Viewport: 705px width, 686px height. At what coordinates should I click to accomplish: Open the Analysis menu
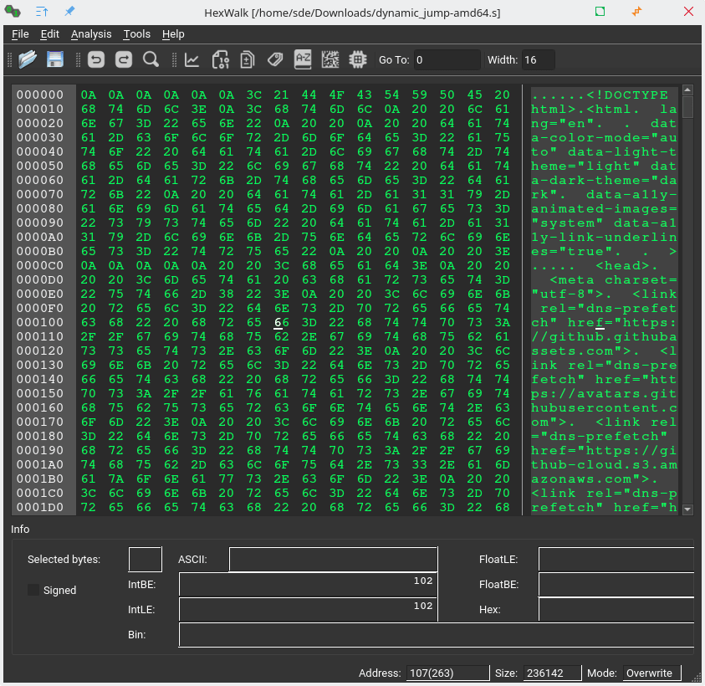point(90,34)
